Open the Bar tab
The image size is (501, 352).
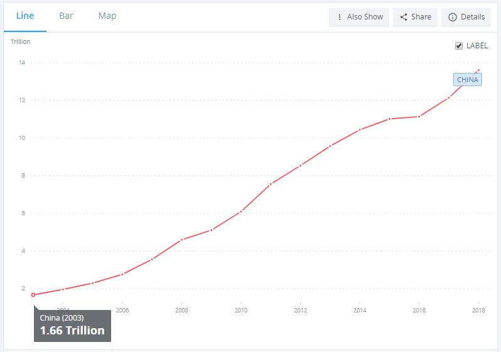66,16
